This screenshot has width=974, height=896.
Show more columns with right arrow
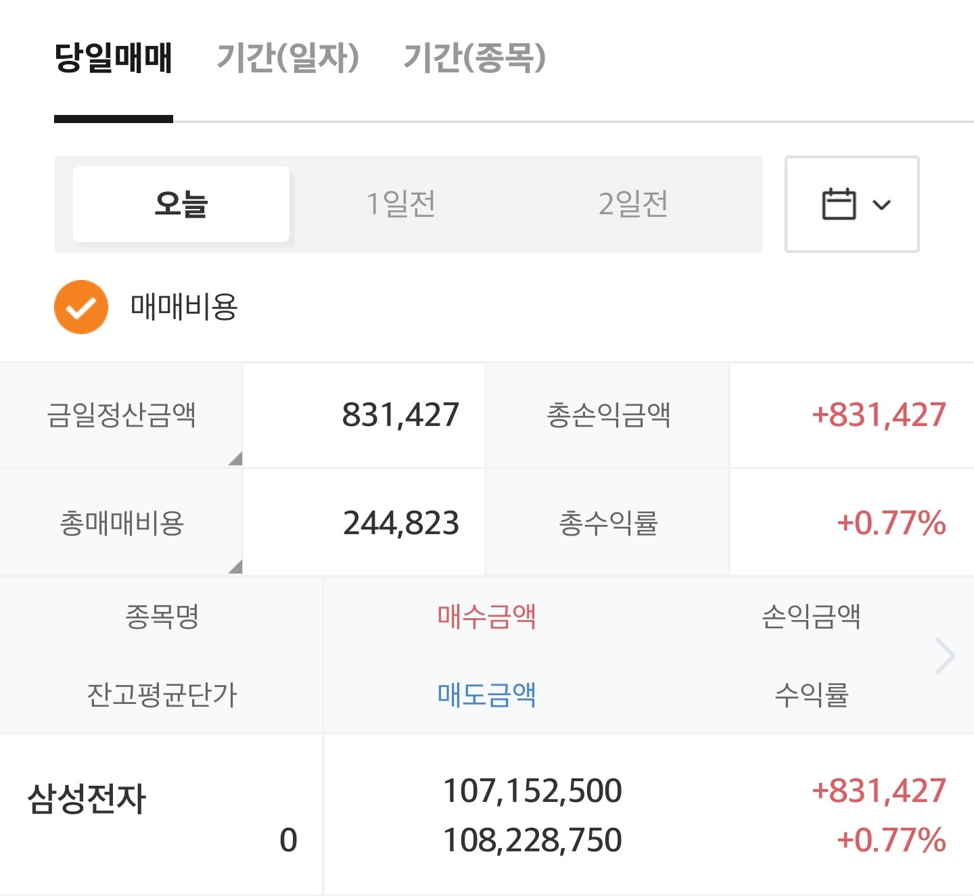pos(945,655)
